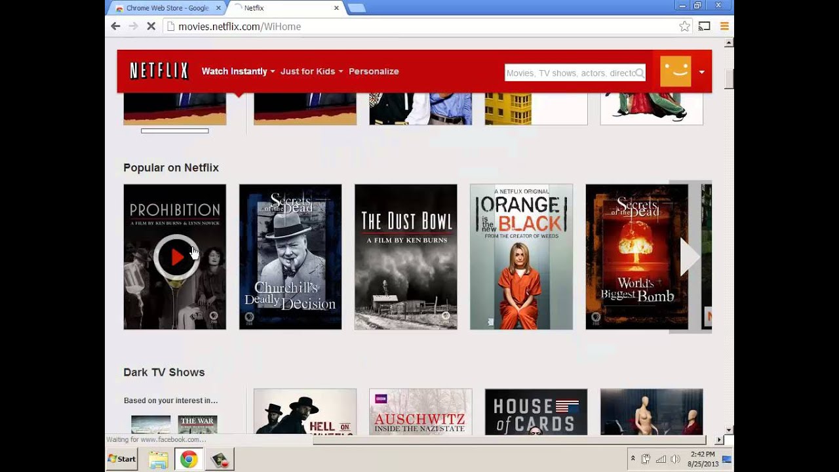Expand the Just for Kids dropdown
The image size is (839, 472).
(x=311, y=71)
